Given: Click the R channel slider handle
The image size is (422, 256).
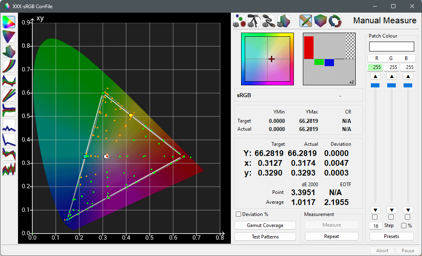Looking at the screenshot, I should click(375, 85).
